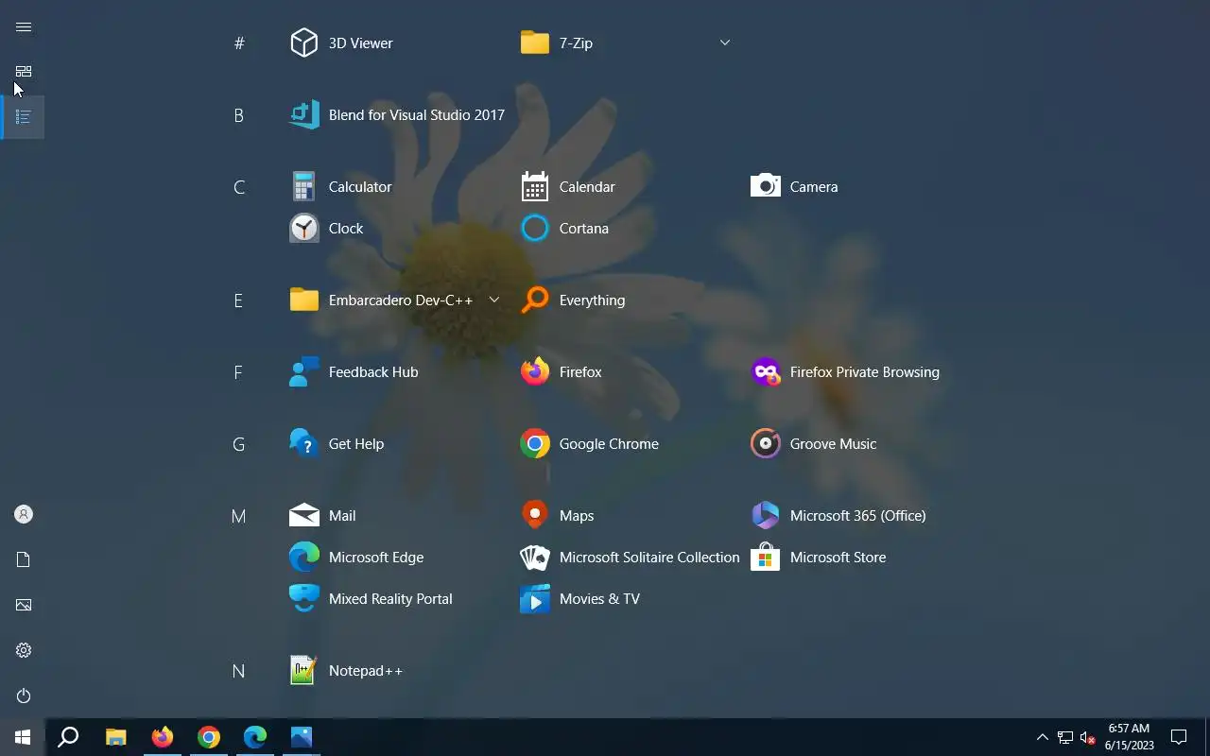Click the letter B group header
The width and height of the screenshot is (1210, 756).
[239, 115]
